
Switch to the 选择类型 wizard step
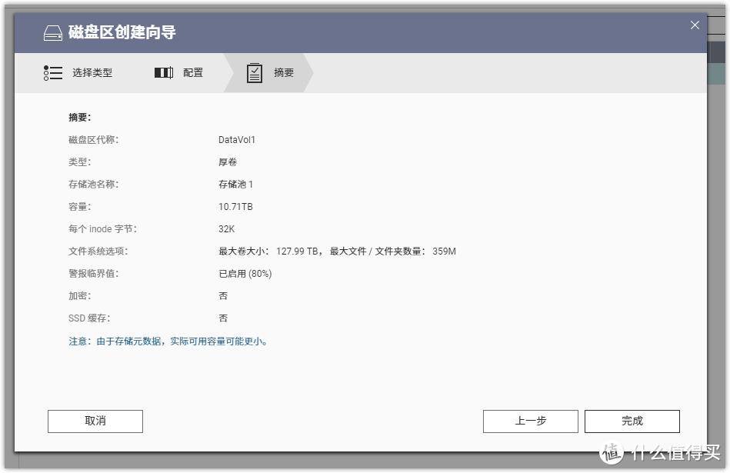(x=92, y=72)
